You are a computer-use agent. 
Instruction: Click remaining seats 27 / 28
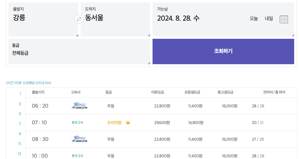coord(258,139)
